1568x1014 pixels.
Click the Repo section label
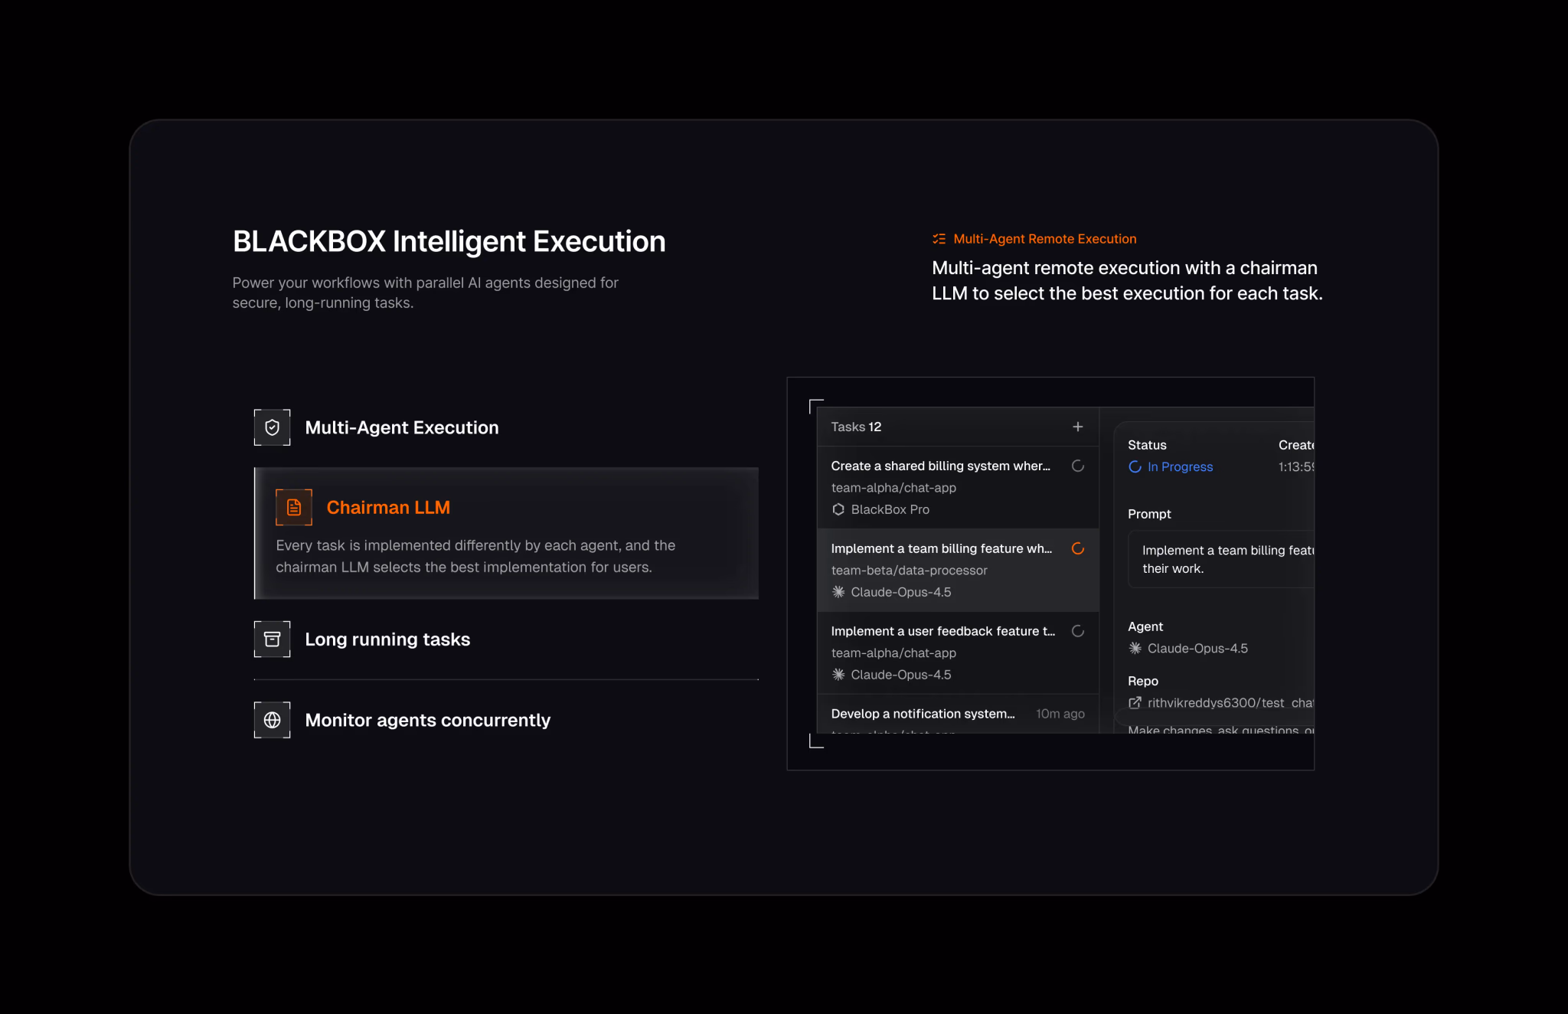(x=1142, y=681)
